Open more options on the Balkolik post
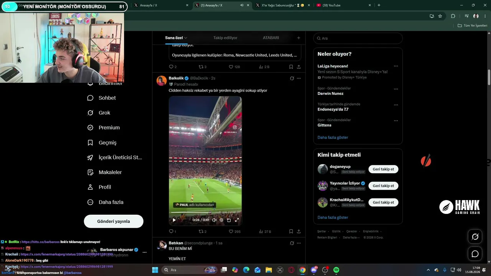The width and height of the screenshot is (491, 276). (299, 78)
